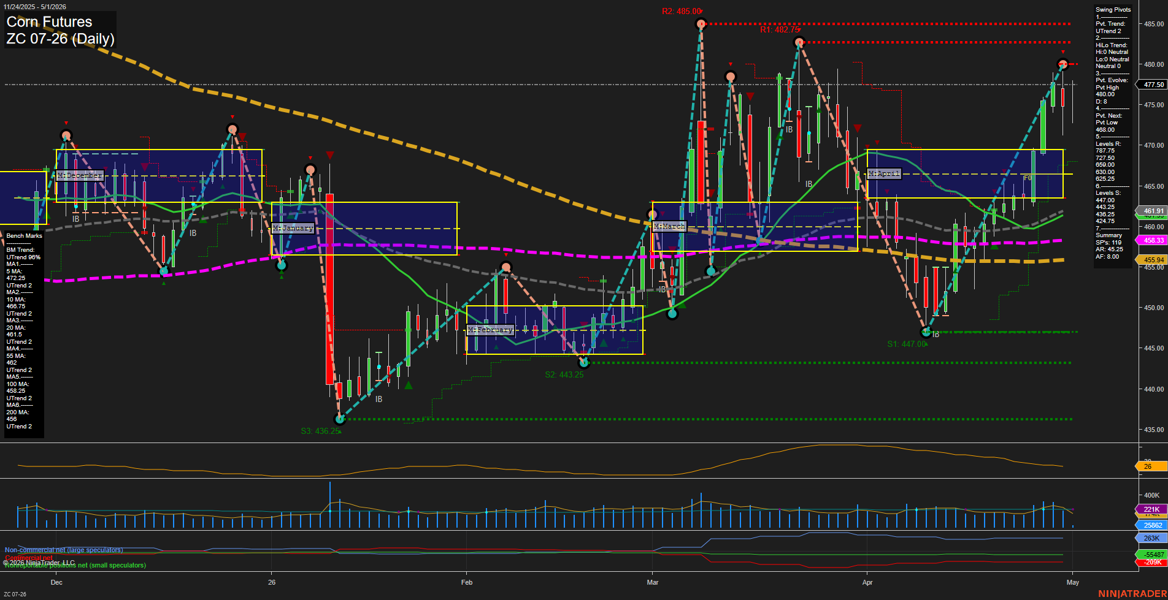
Task: Click the "R2: 485.00" resistance label
Action: 681,11
